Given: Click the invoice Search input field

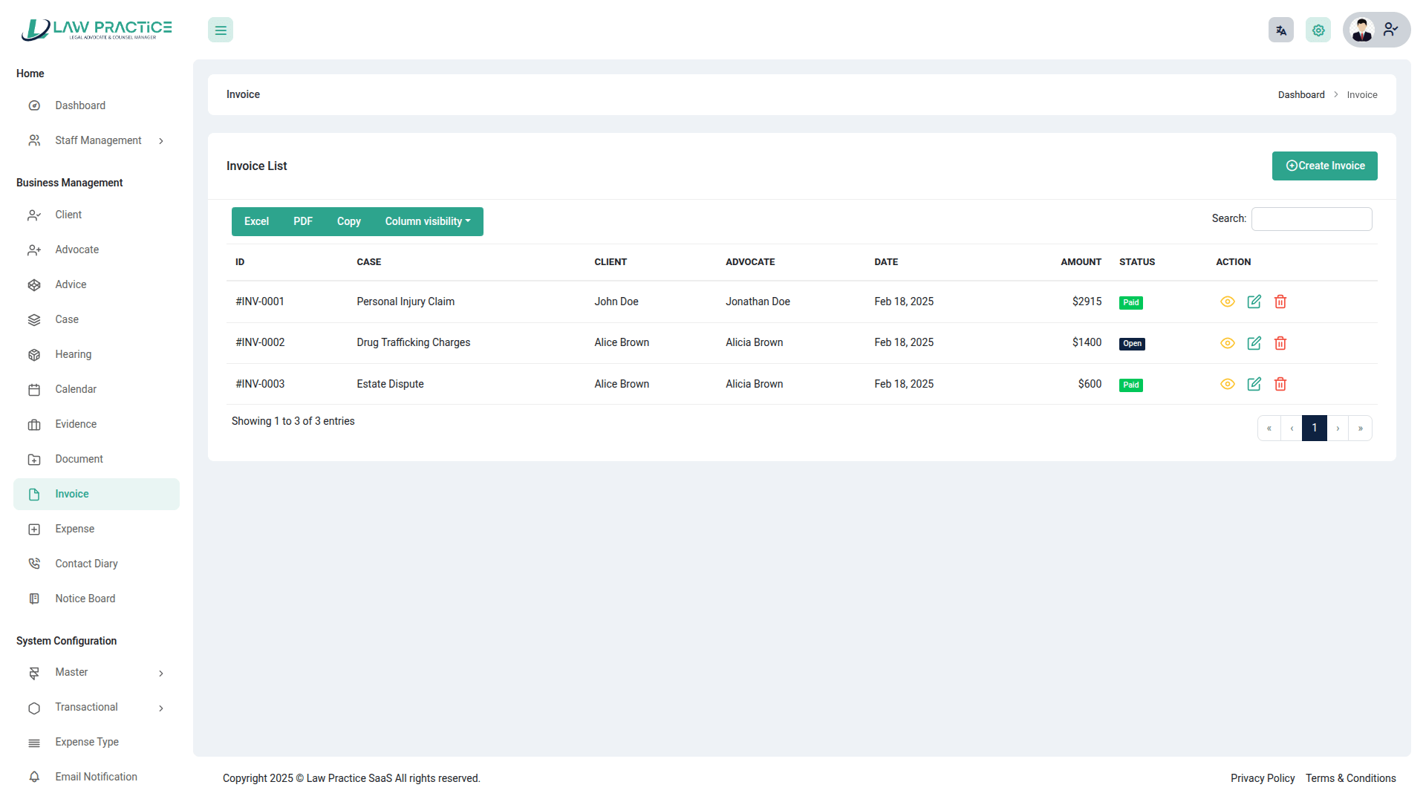Looking at the screenshot, I should coord(1311,219).
